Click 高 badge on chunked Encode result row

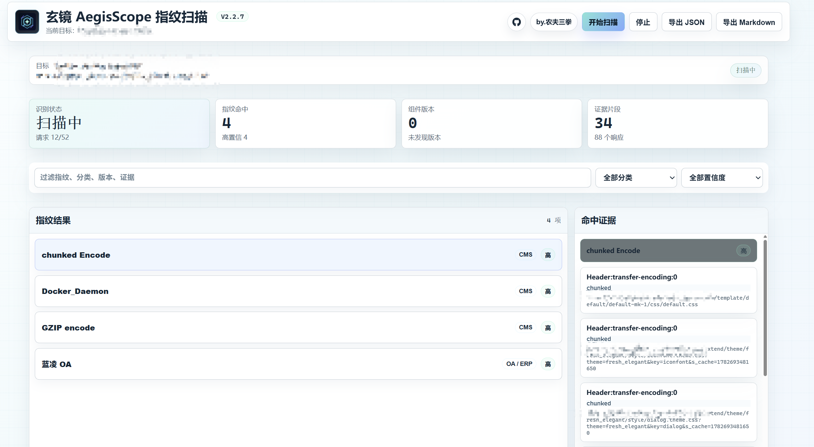pyautogui.click(x=548, y=255)
